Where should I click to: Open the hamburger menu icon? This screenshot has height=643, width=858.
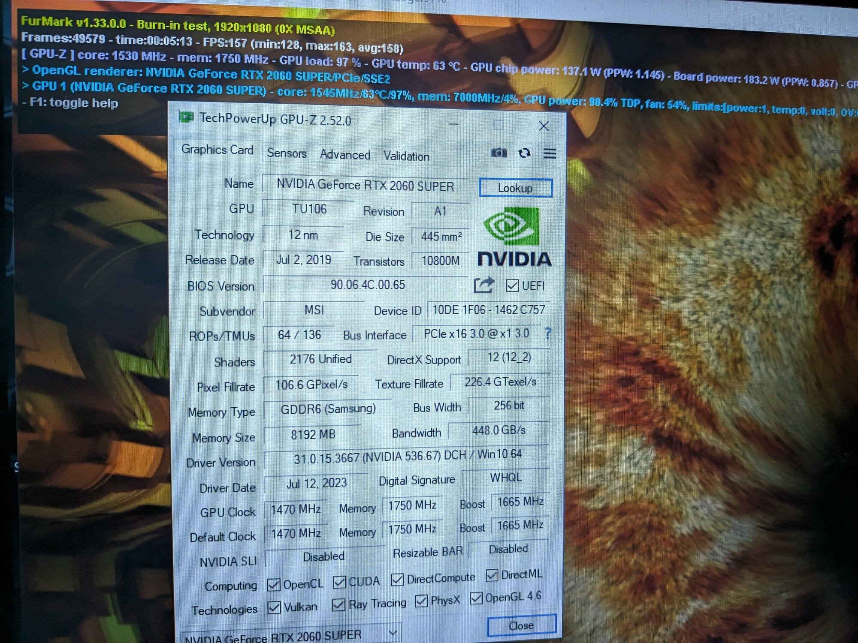[x=550, y=153]
